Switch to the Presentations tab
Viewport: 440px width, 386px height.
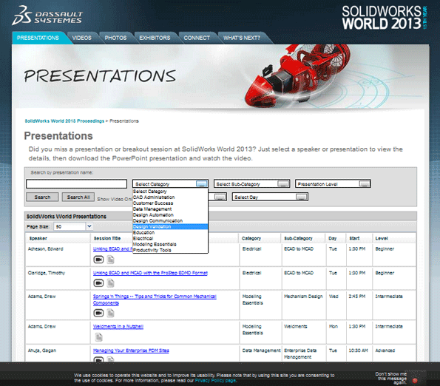click(x=38, y=38)
